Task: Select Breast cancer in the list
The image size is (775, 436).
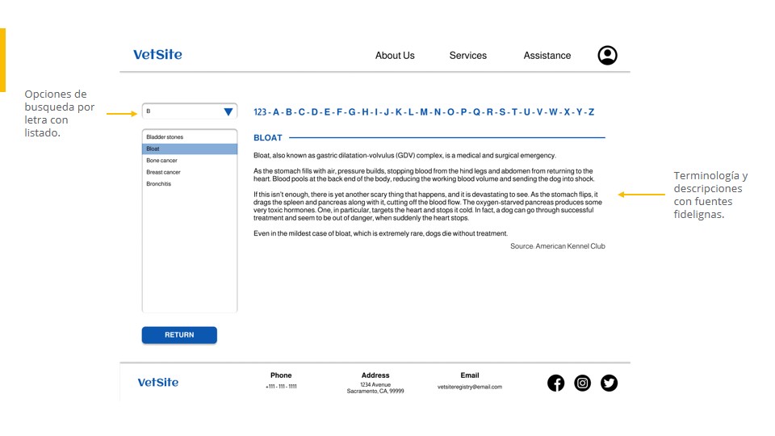Action: click(x=190, y=172)
